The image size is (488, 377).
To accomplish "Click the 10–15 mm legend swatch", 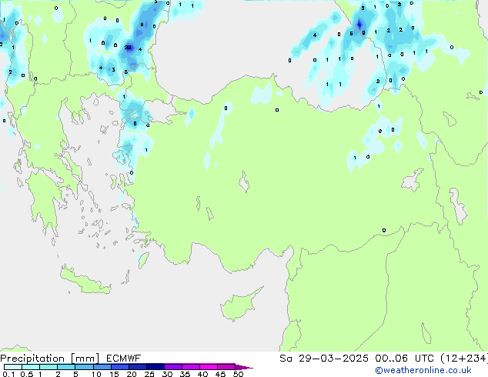I will [x=102, y=367].
